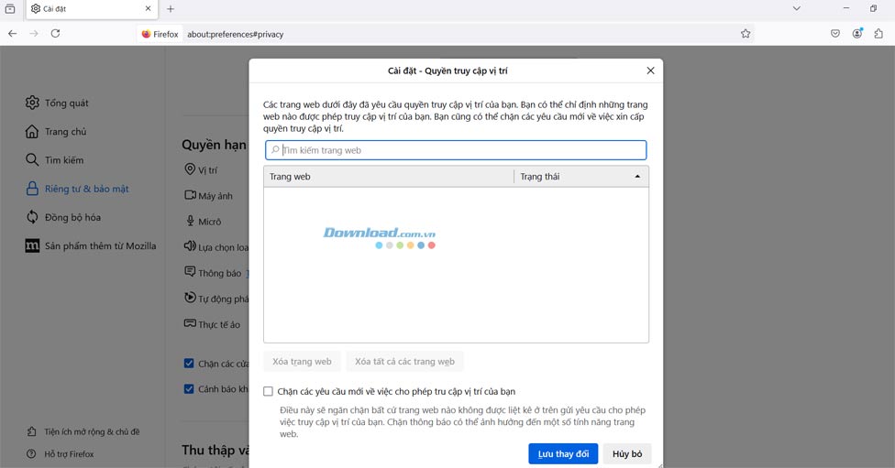Enable Chặn các yêu cầu mới checkbox

tap(268, 391)
